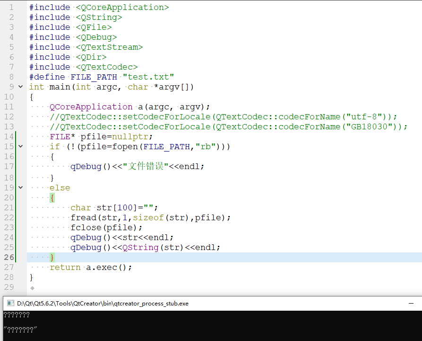Screen dimensions: 422x341
Task: Click the nullptr keyword
Action: click(x=130, y=137)
